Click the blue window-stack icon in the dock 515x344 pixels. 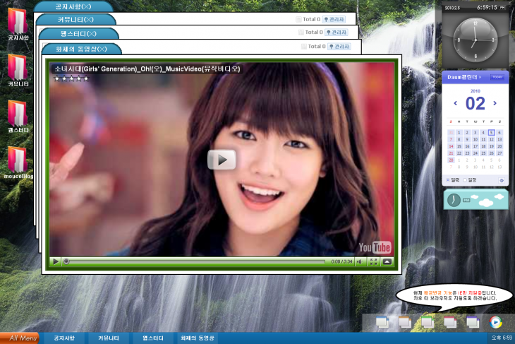click(382, 322)
